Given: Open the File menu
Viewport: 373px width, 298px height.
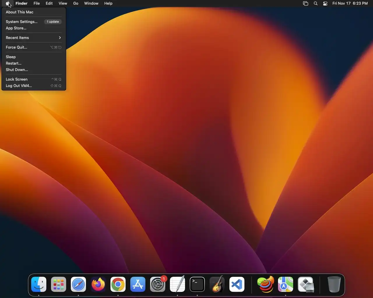Looking at the screenshot, I should pyautogui.click(x=37, y=3).
